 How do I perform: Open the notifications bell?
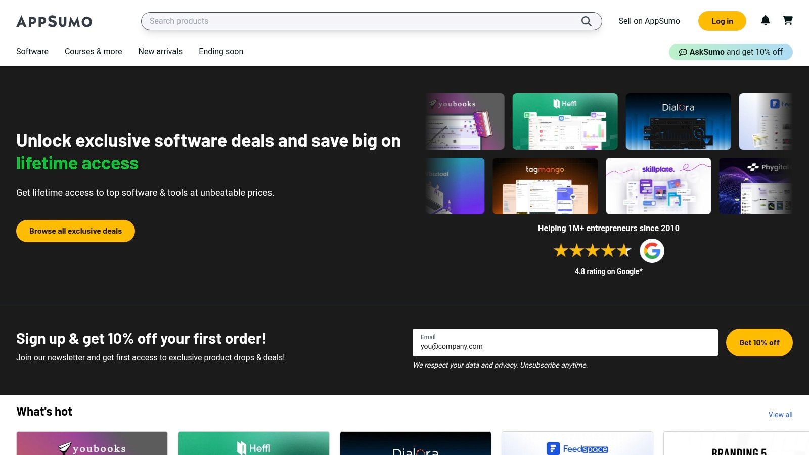click(766, 20)
